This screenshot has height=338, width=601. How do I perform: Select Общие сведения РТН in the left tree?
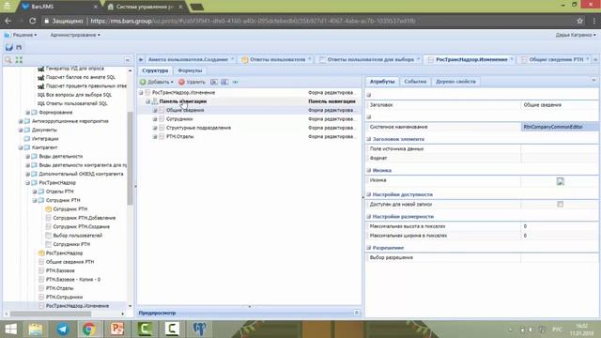69,262
